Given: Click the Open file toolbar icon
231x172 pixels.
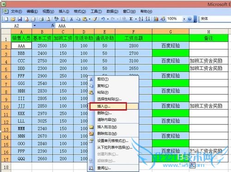Looking at the screenshot, I should click(x=13, y=19).
